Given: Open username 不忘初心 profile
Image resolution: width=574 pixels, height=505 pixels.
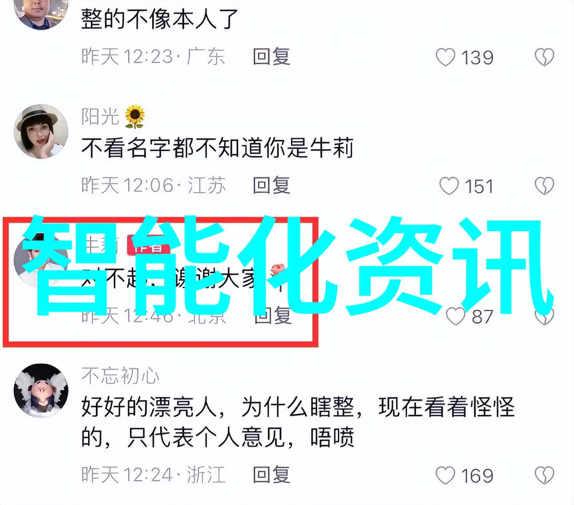Looking at the screenshot, I should (120, 376).
